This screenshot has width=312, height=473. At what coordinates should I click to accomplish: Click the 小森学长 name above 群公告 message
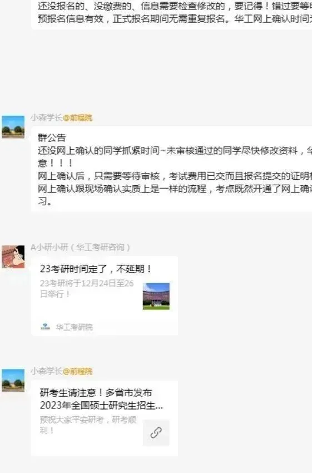(46, 117)
